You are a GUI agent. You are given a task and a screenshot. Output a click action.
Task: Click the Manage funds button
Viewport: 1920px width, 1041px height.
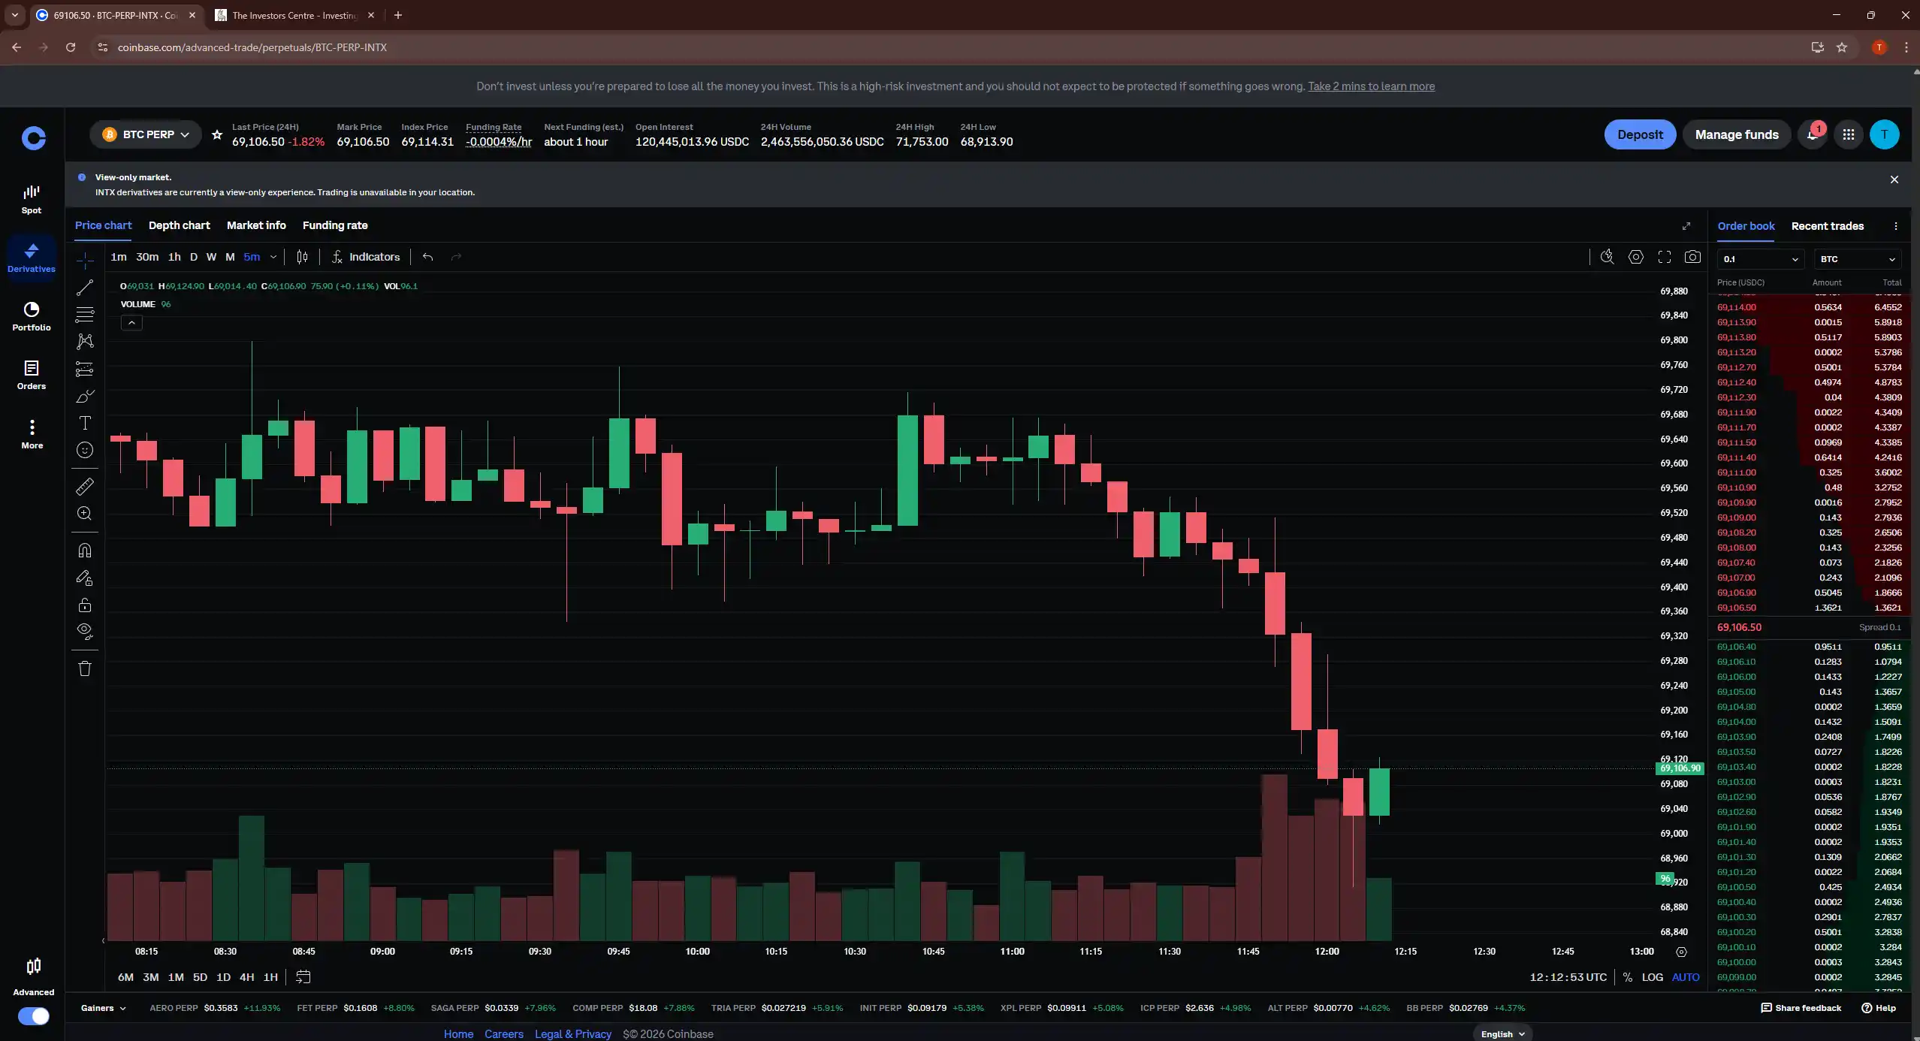point(1737,134)
